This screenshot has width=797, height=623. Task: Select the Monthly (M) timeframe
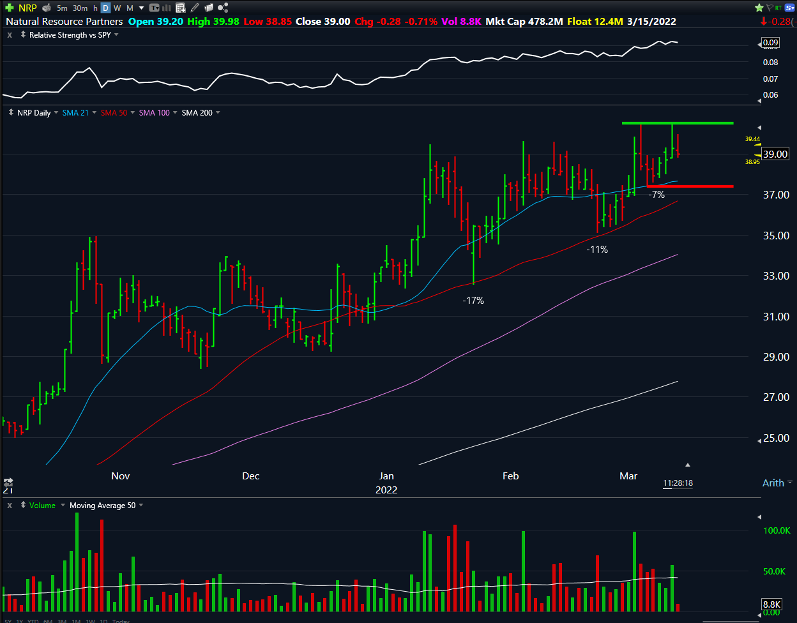click(130, 8)
